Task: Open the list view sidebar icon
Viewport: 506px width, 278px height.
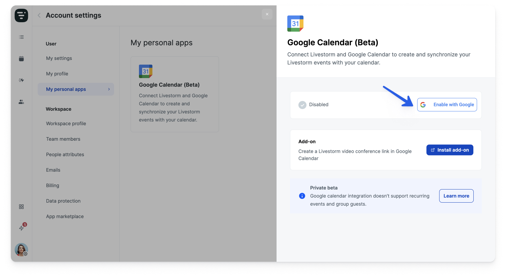Action: [21, 37]
